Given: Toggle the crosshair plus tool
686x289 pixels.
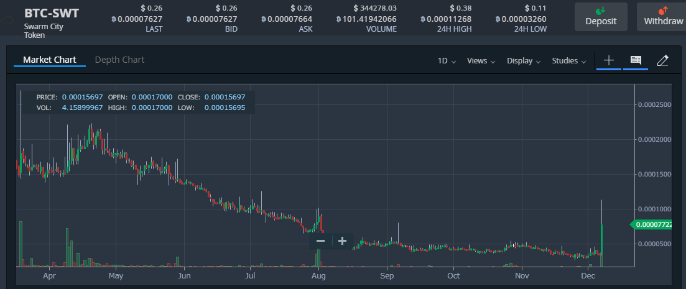Looking at the screenshot, I should point(609,60).
